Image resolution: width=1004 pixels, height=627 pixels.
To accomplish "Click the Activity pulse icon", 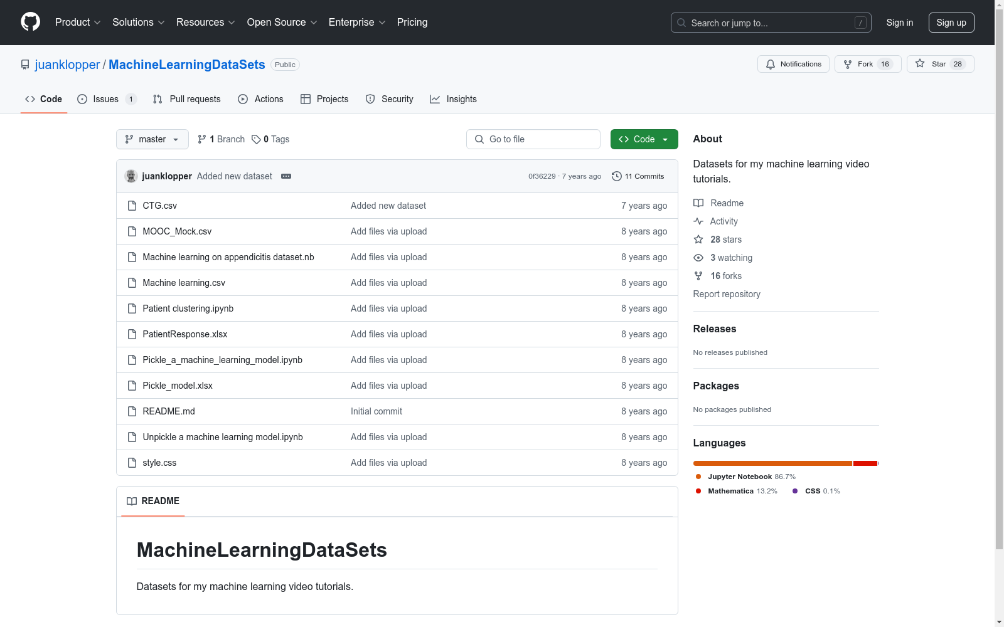I will point(698,221).
